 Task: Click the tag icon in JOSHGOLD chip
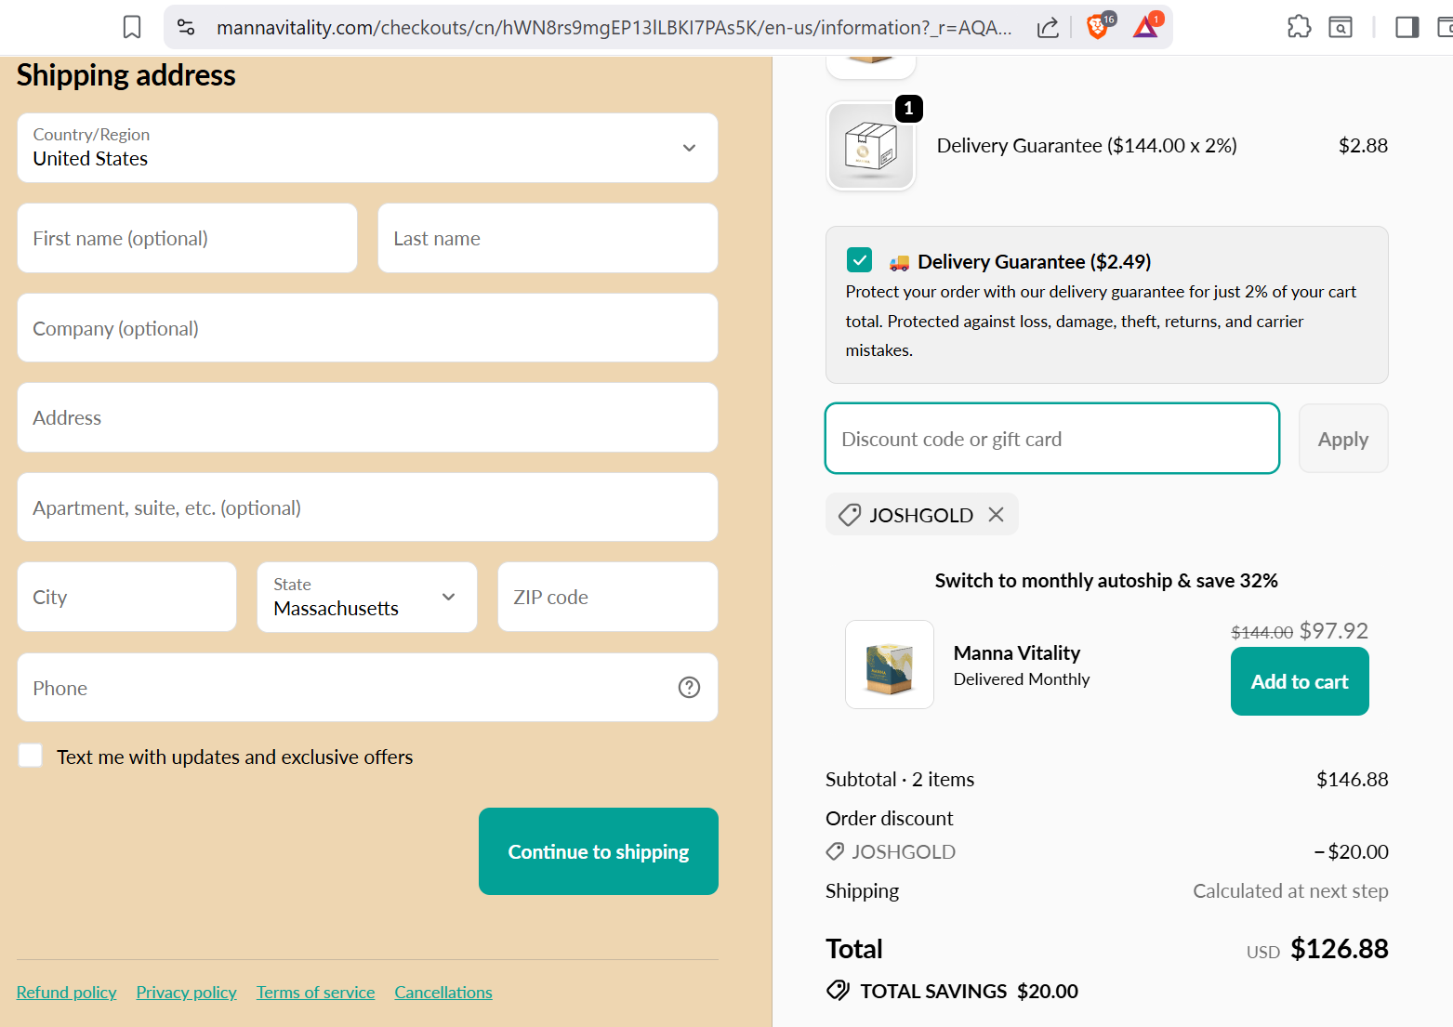[849, 515]
